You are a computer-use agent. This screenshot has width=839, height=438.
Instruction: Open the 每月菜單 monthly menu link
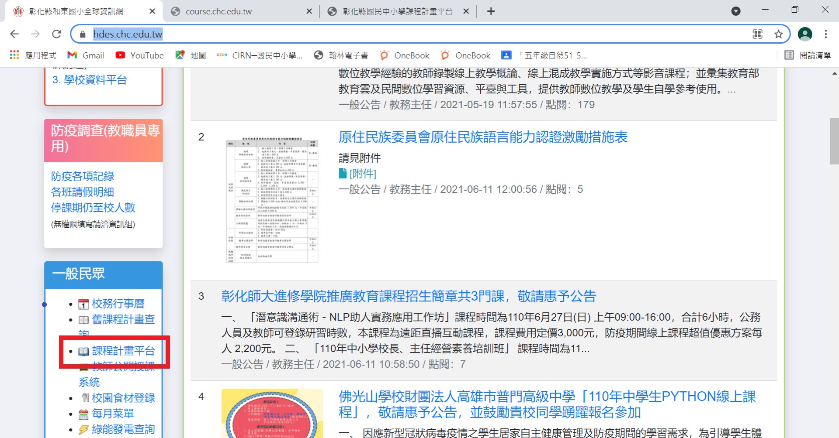113,414
